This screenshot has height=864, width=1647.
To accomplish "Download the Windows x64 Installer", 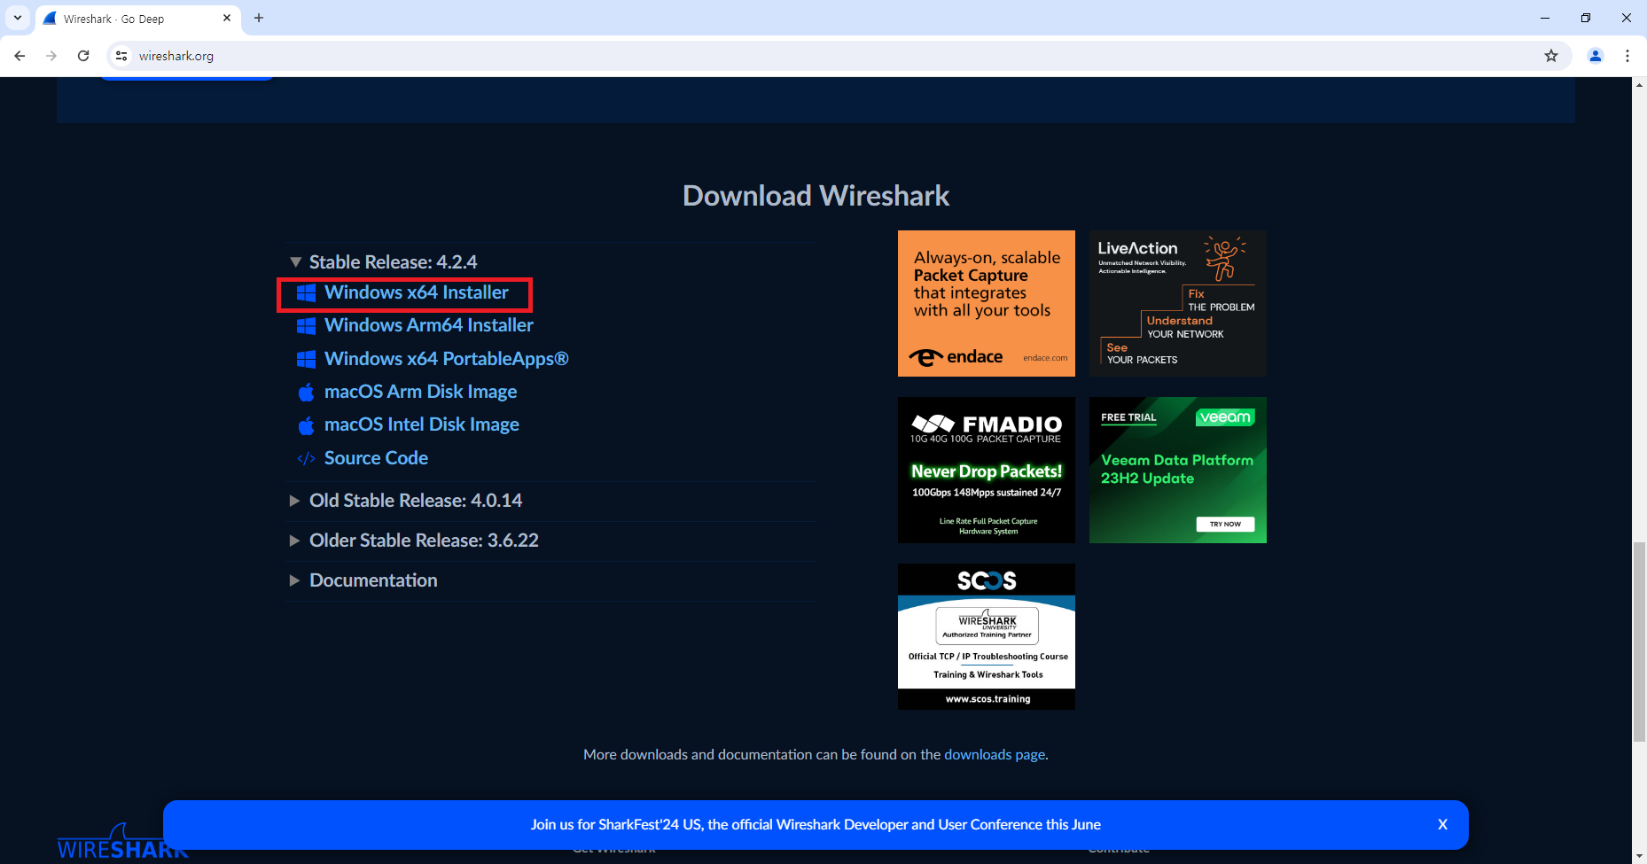I will click(417, 292).
